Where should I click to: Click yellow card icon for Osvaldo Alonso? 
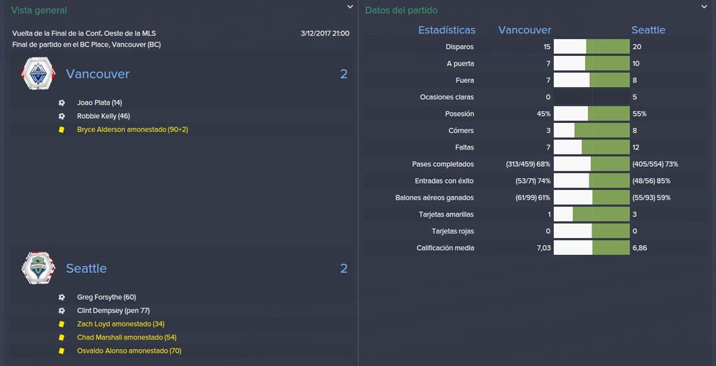click(62, 351)
